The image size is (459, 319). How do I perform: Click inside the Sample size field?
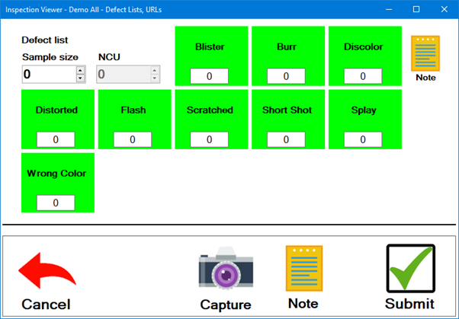49,74
